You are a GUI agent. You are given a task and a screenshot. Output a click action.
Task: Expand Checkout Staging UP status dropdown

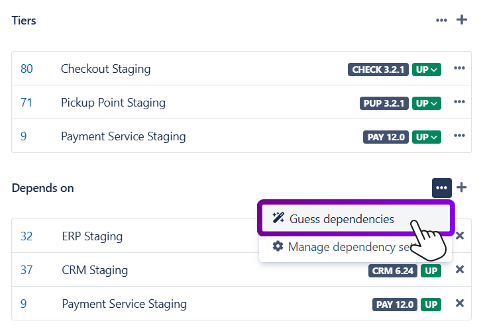(426, 70)
